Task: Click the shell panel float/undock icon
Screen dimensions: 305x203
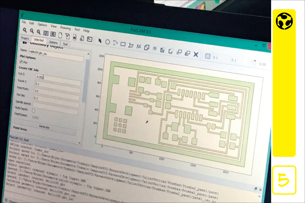Action: [256, 189]
